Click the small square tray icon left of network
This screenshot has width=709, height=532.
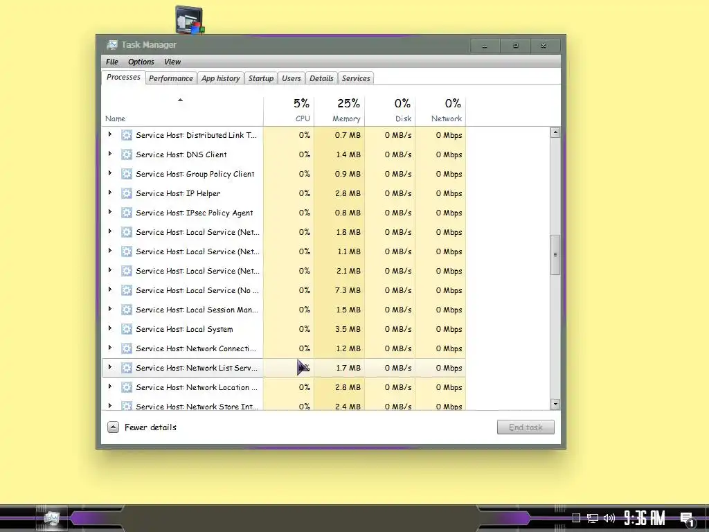pos(575,517)
